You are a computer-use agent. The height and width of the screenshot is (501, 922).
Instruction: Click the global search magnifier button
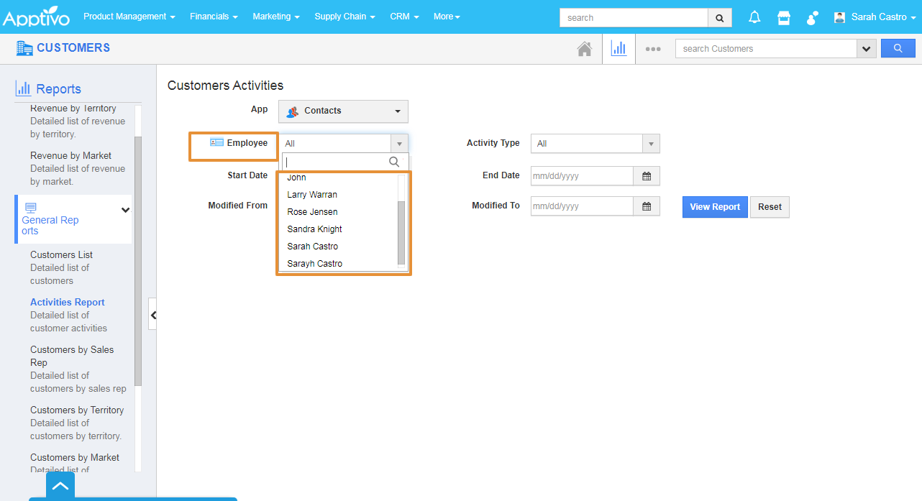coord(720,17)
